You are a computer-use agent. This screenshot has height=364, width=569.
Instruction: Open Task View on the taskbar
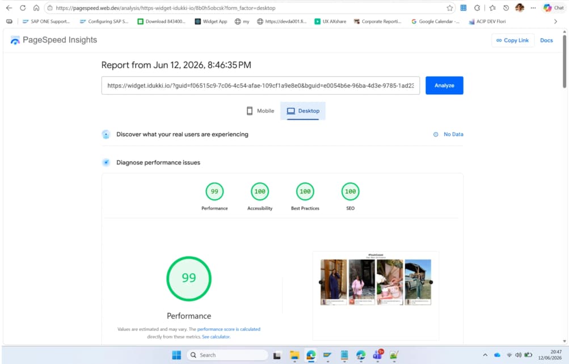tap(277, 355)
